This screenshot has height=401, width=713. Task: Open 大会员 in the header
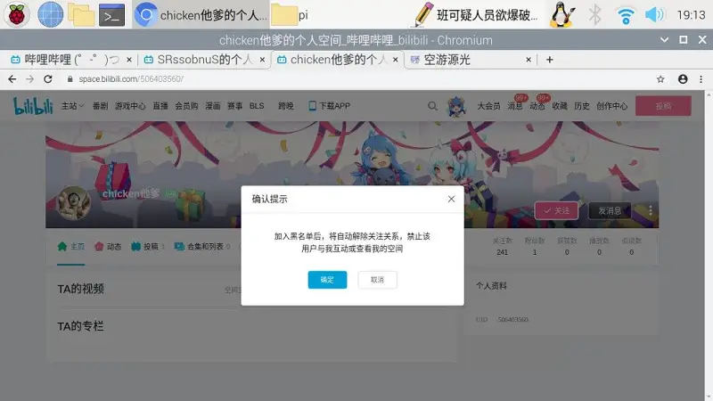coord(488,106)
